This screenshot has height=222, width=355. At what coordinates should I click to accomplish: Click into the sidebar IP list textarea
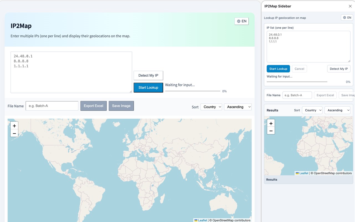[x=308, y=46]
